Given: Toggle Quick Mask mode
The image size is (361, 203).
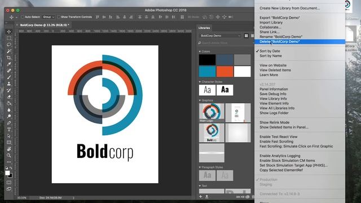Looking at the screenshot, I should coord(9,183).
